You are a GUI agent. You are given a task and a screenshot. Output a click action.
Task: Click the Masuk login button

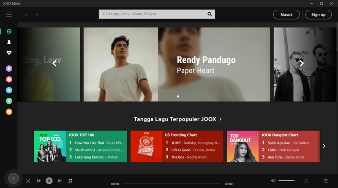(286, 15)
